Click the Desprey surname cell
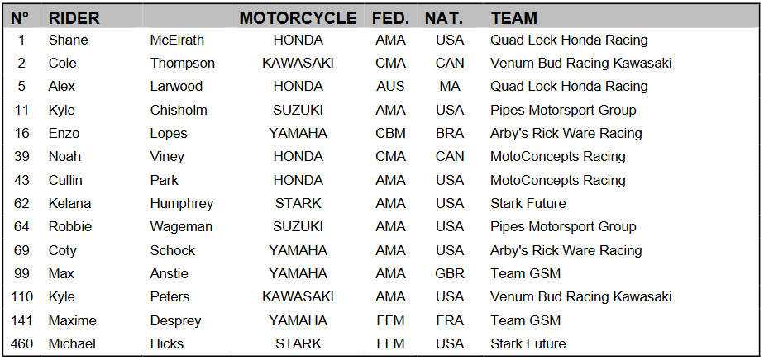764x360 pixels. coord(175,320)
